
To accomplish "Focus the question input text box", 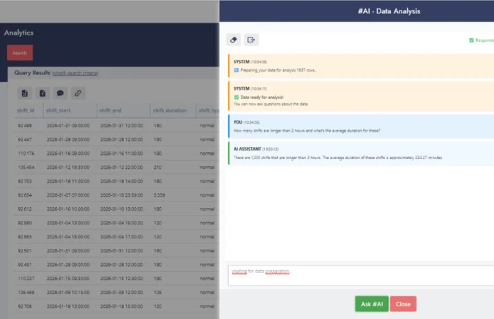I will click(x=360, y=275).
